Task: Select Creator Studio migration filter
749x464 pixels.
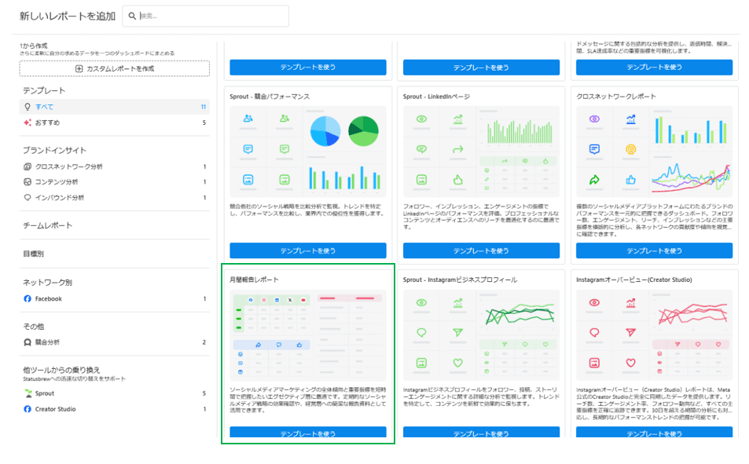Action: pos(55,409)
